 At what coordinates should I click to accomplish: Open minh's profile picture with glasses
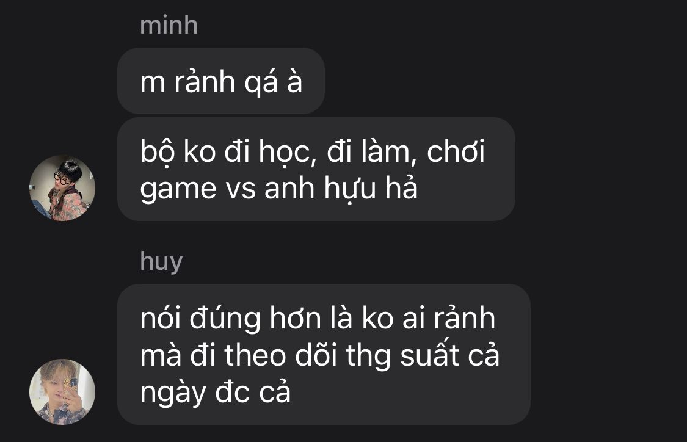(62, 188)
